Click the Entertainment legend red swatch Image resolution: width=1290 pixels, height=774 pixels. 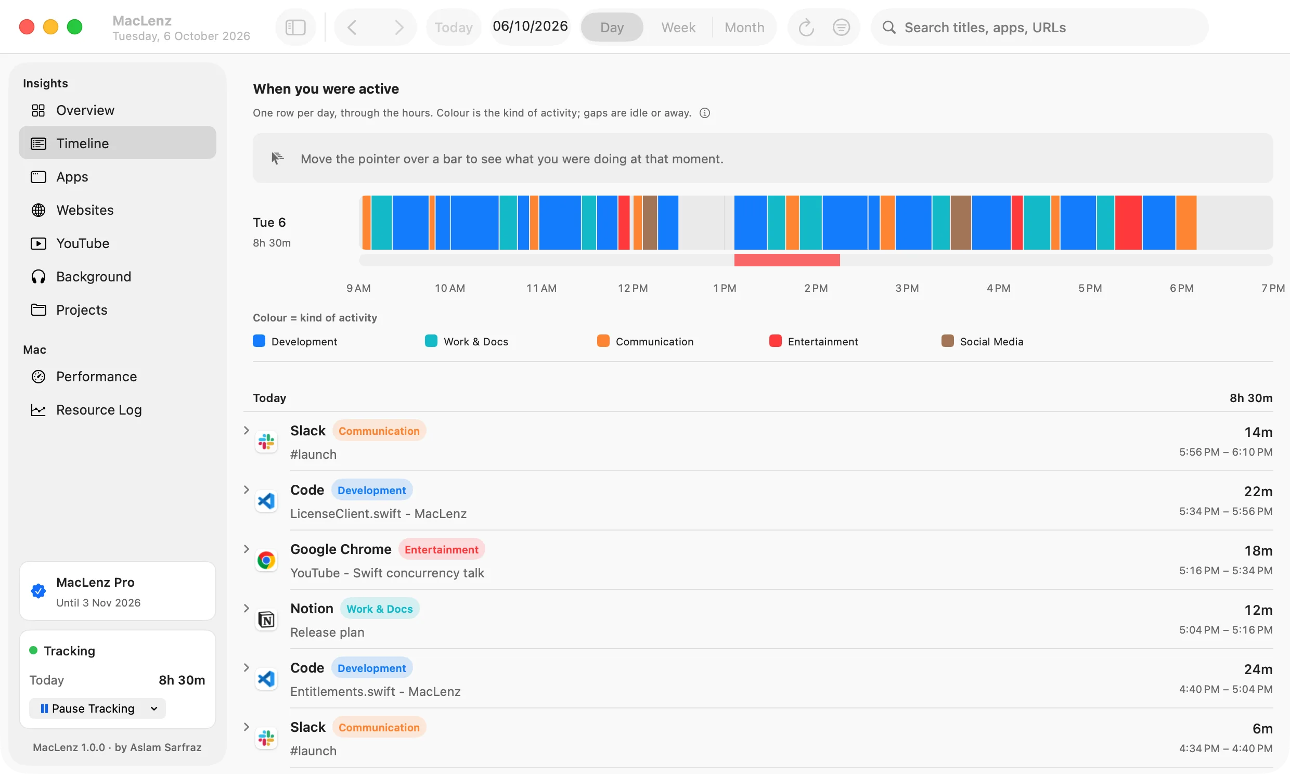775,341
